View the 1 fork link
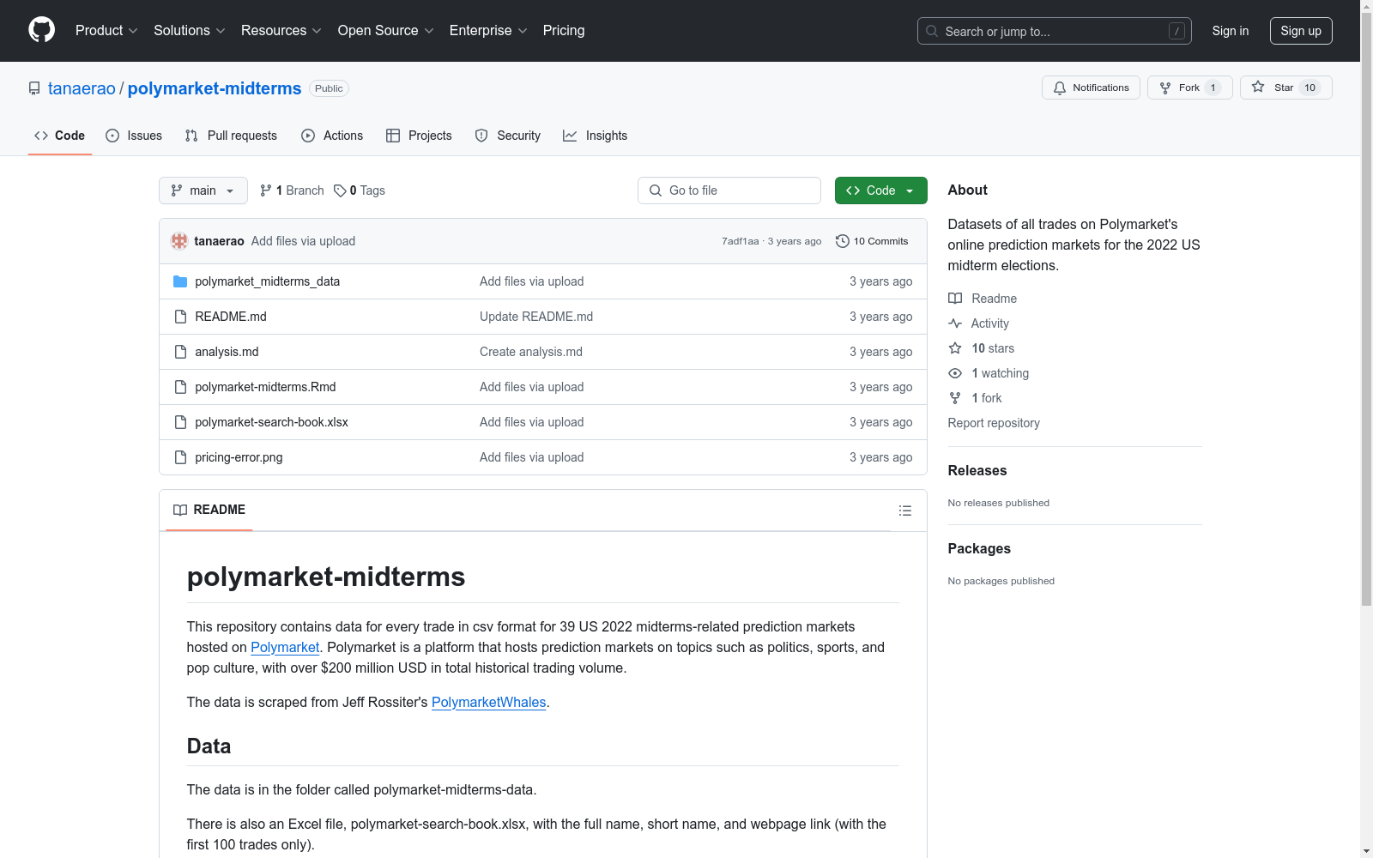Image resolution: width=1373 pixels, height=858 pixels. point(976,398)
